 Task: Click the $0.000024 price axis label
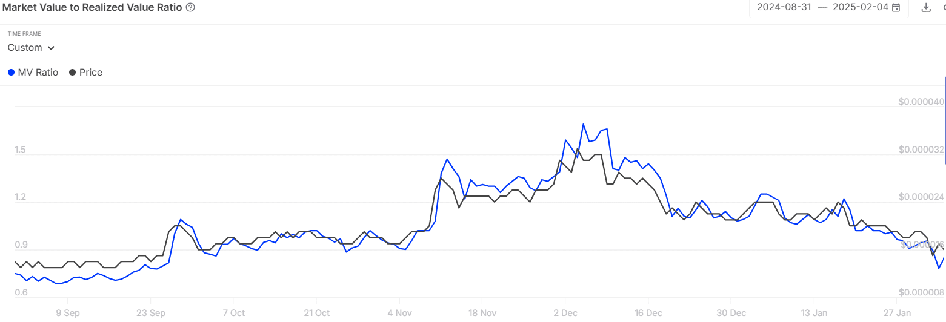click(x=920, y=197)
